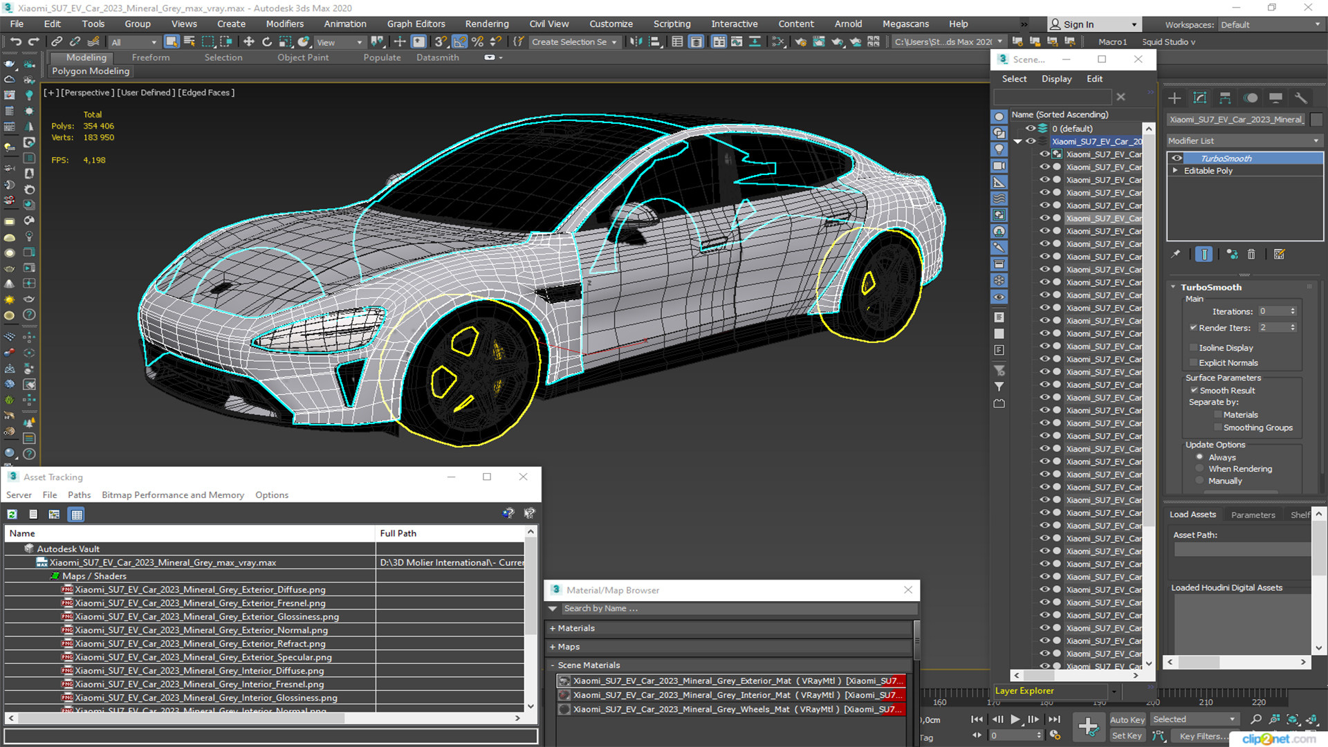Screen dimensions: 1328x747
Task: Enable Isoline Display checkbox
Action: tap(1193, 348)
